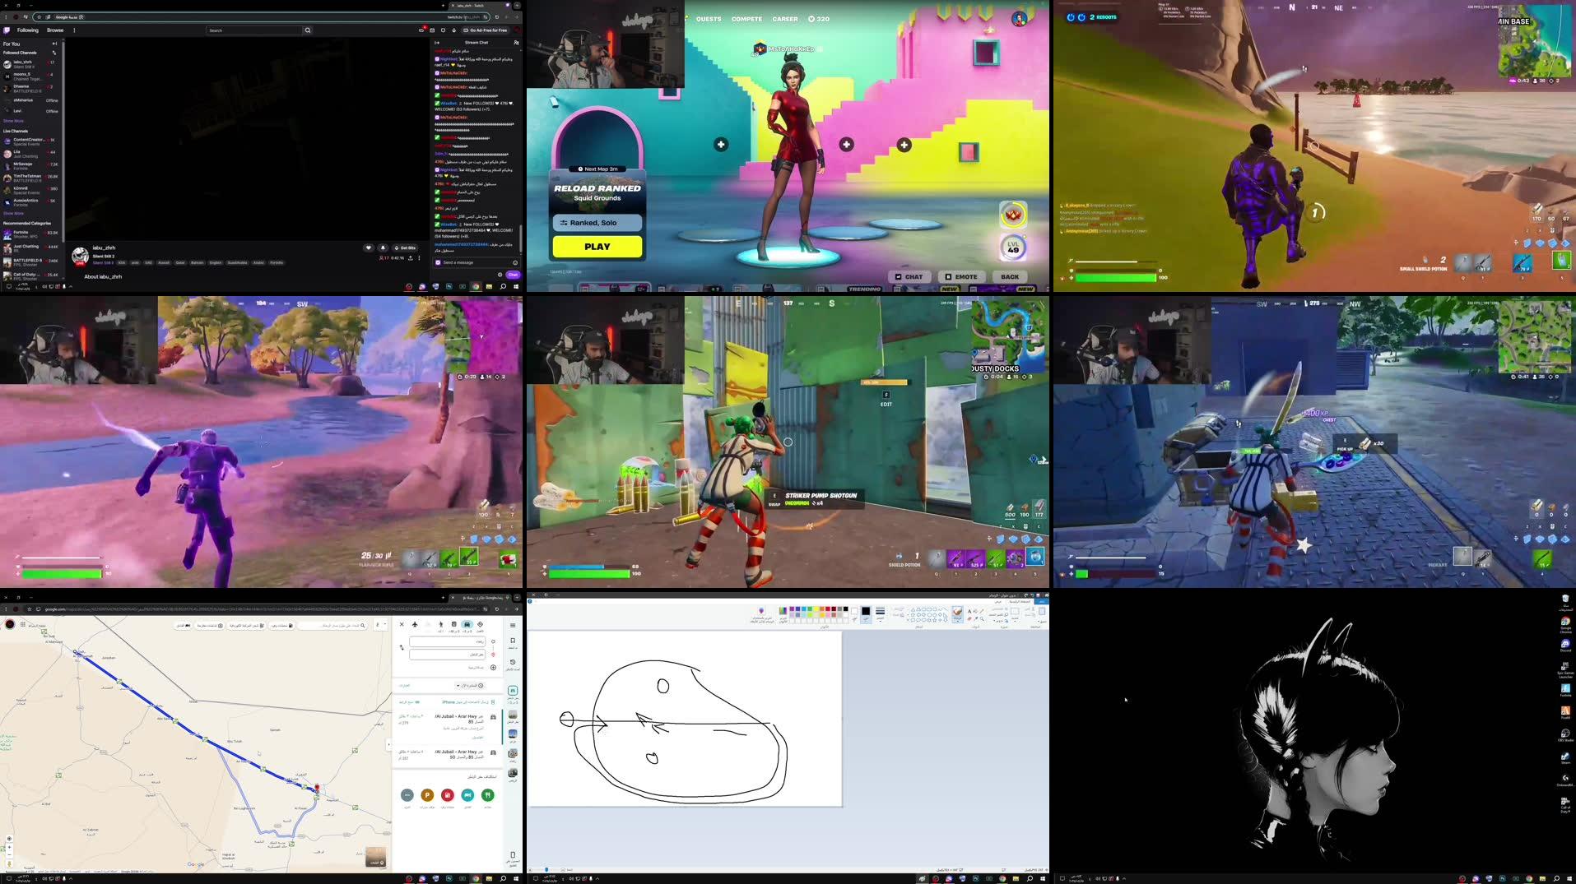Click Send a message chat field

tap(477, 262)
